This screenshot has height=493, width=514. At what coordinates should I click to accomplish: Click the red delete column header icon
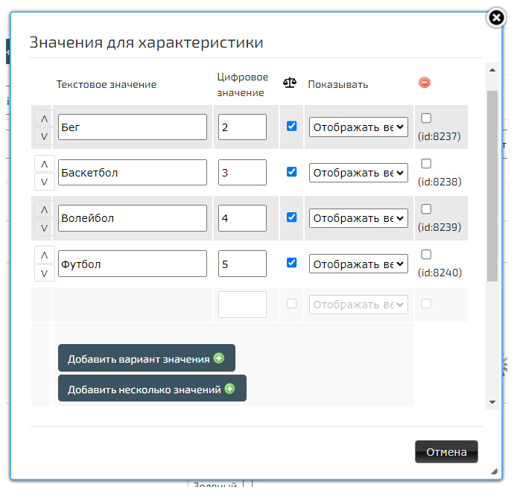[425, 83]
